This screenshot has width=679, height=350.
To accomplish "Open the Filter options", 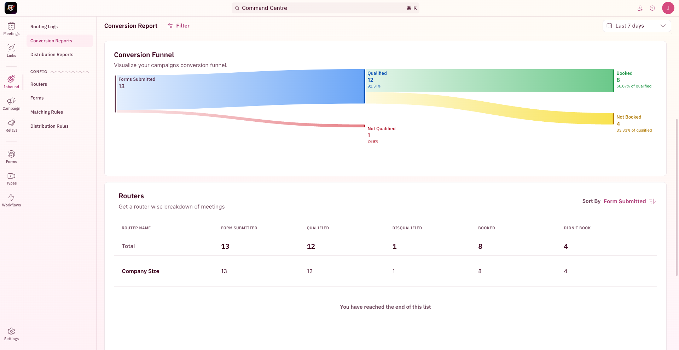I will [179, 26].
